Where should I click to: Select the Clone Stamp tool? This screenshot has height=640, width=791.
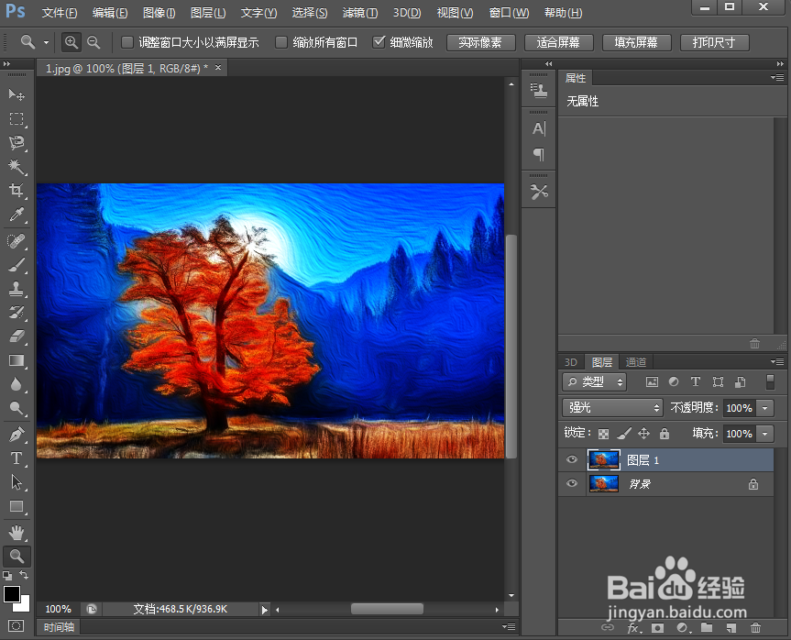(16, 288)
